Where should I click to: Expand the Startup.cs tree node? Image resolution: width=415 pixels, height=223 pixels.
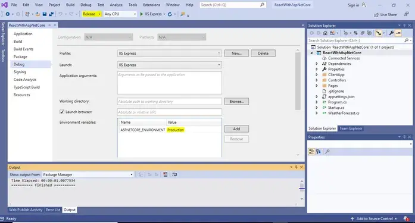click(317, 108)
